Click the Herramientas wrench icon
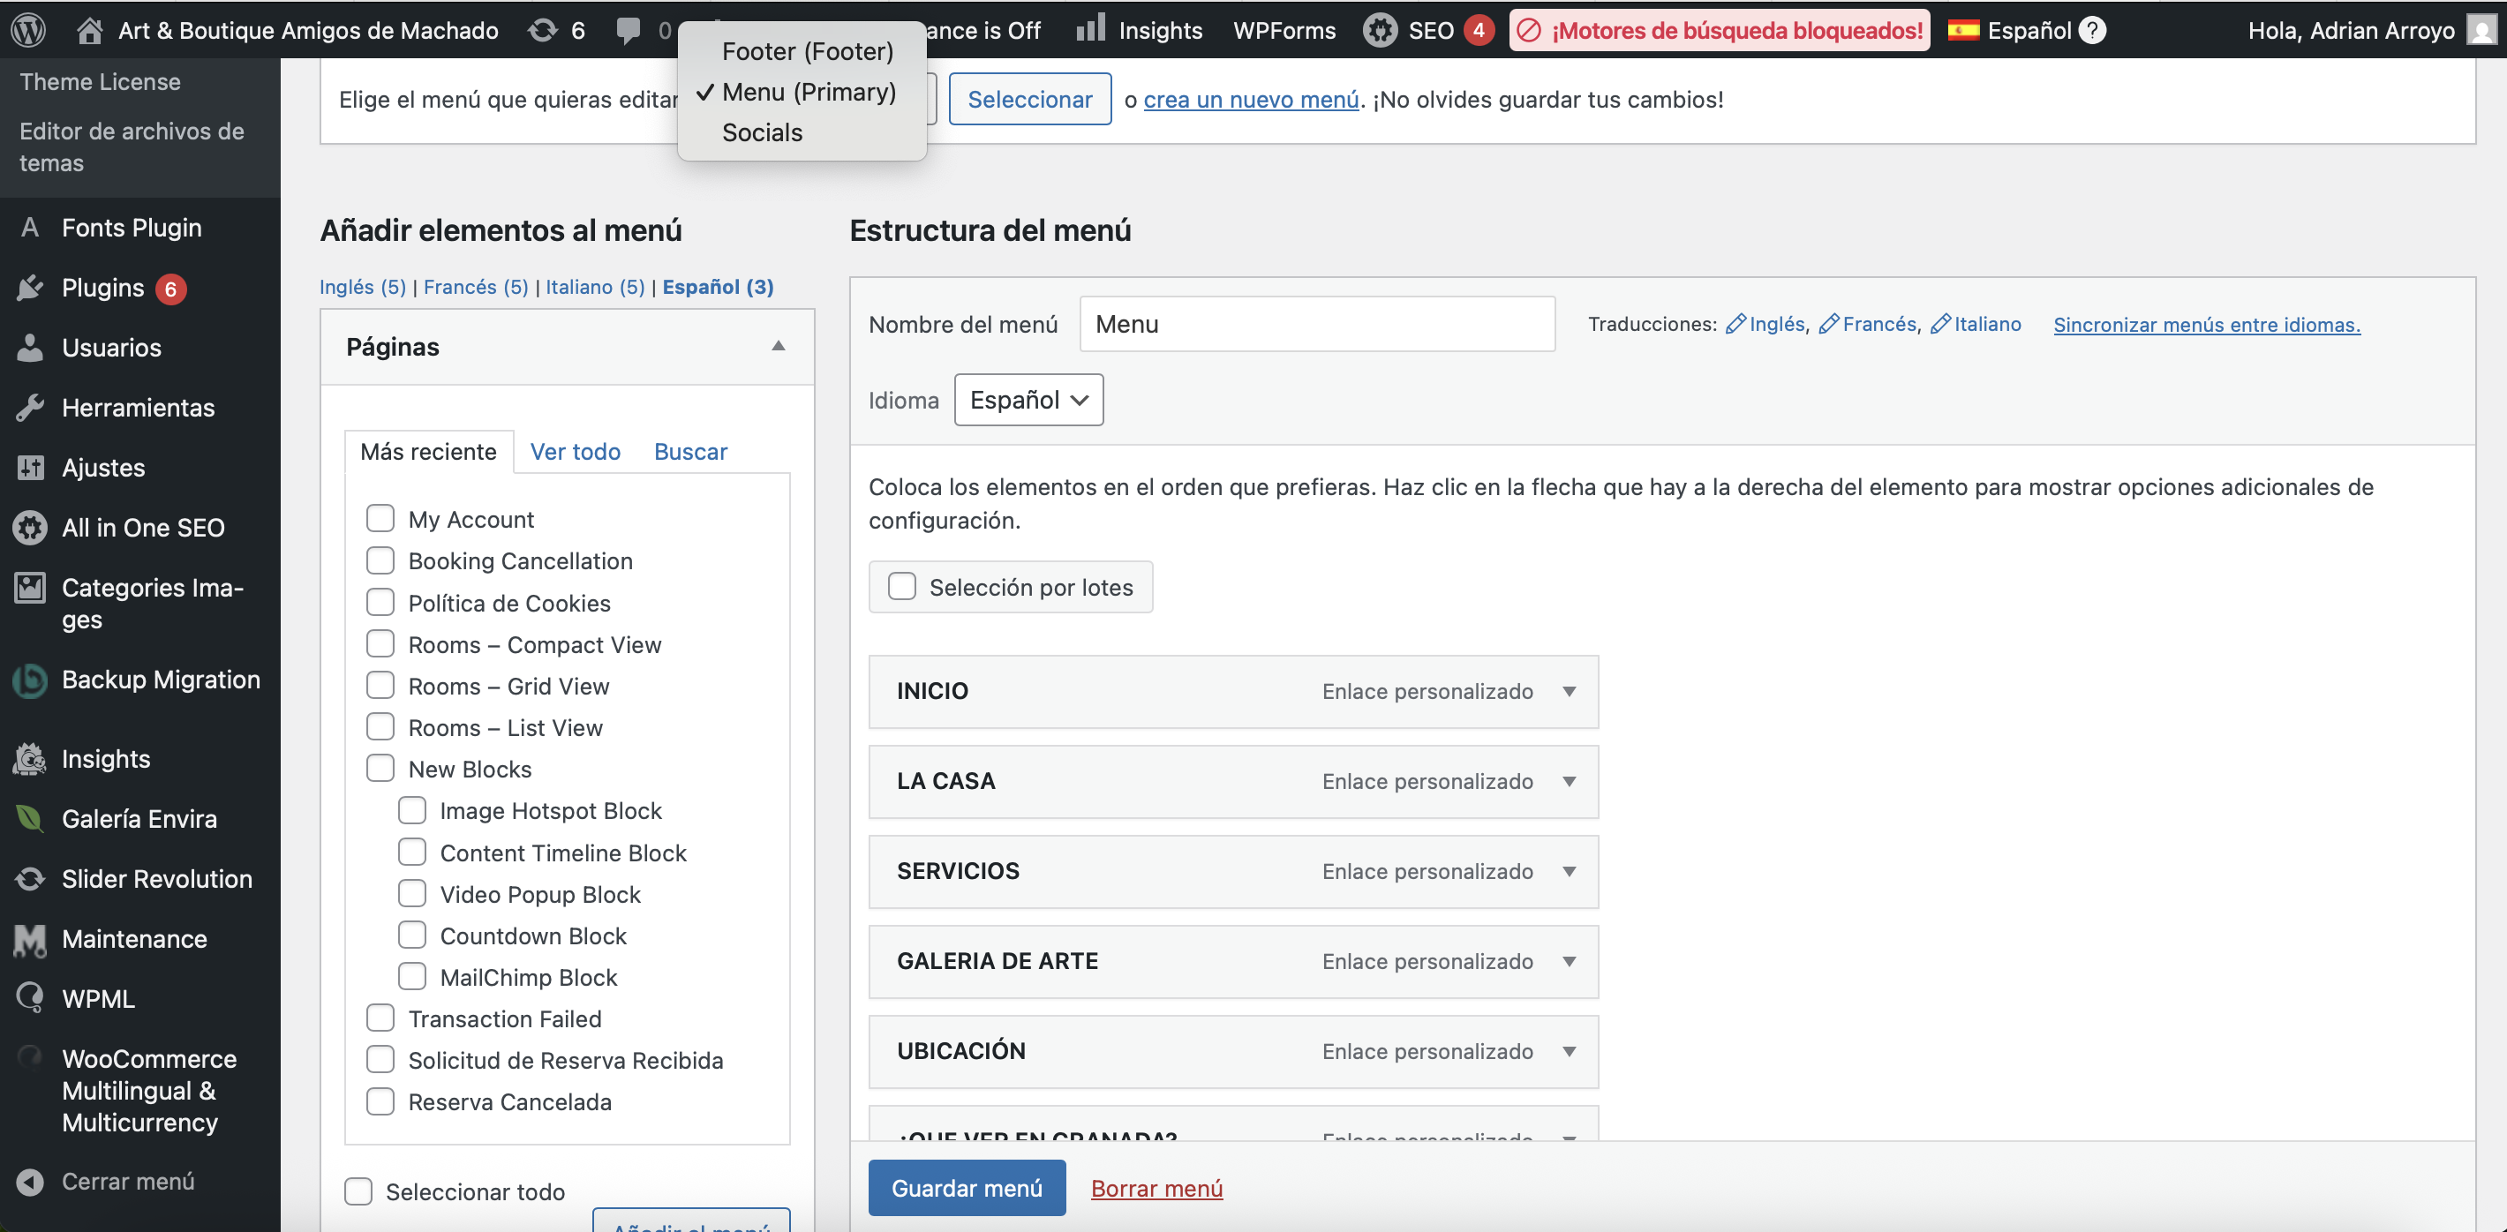Screen dimensions: 2507x1232 click(x=30, y=408)
